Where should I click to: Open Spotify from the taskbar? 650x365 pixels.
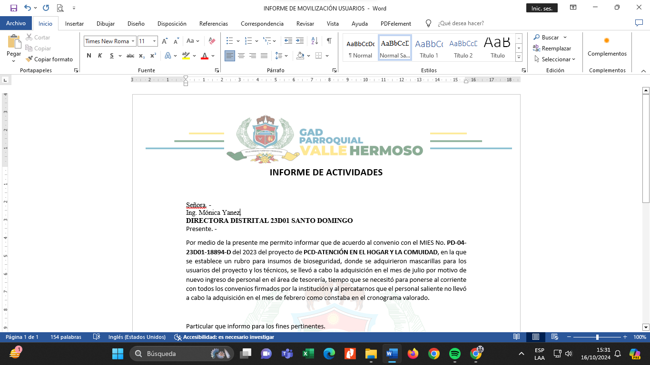click(x=454, y=354)
